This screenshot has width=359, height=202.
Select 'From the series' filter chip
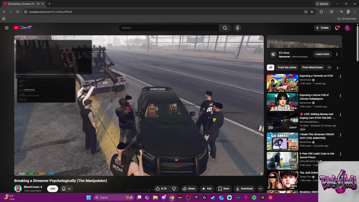pyautogui.click(x=287, y=67)
